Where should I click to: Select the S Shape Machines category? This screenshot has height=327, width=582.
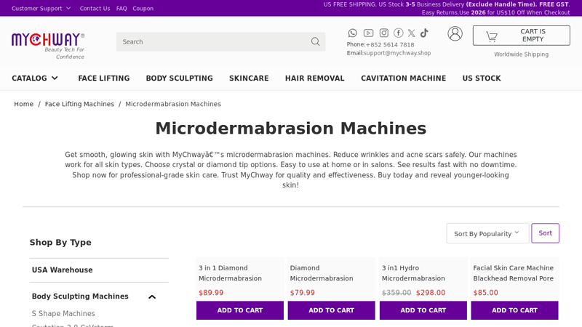pos(63,313)
